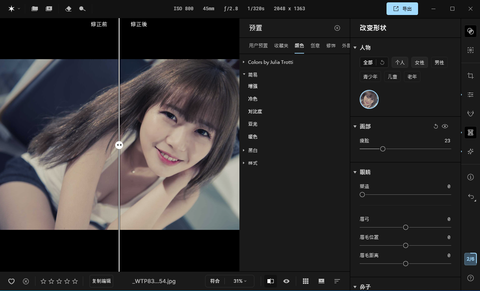Switch to 颜色 tab
Viewport: 480px width, 291px height.
299,46
